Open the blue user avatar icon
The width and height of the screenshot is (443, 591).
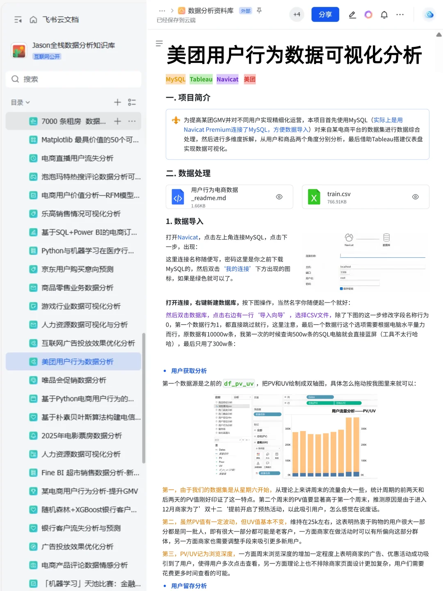429,14
